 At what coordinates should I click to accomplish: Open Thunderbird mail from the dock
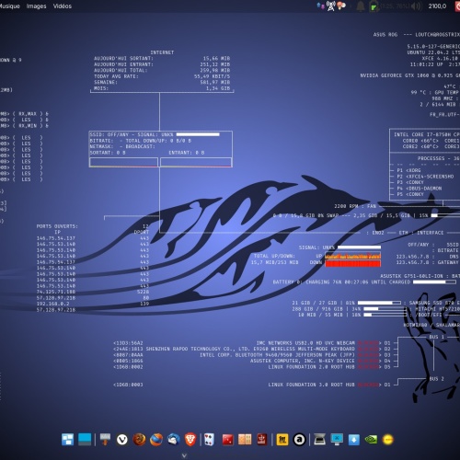click(174, 440)
